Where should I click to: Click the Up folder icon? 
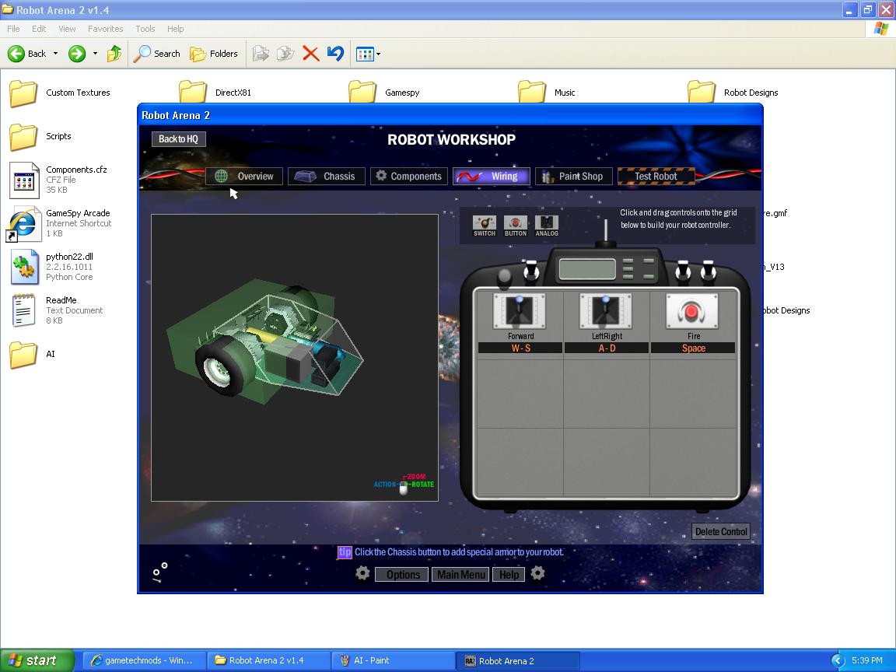click(114, 54)
